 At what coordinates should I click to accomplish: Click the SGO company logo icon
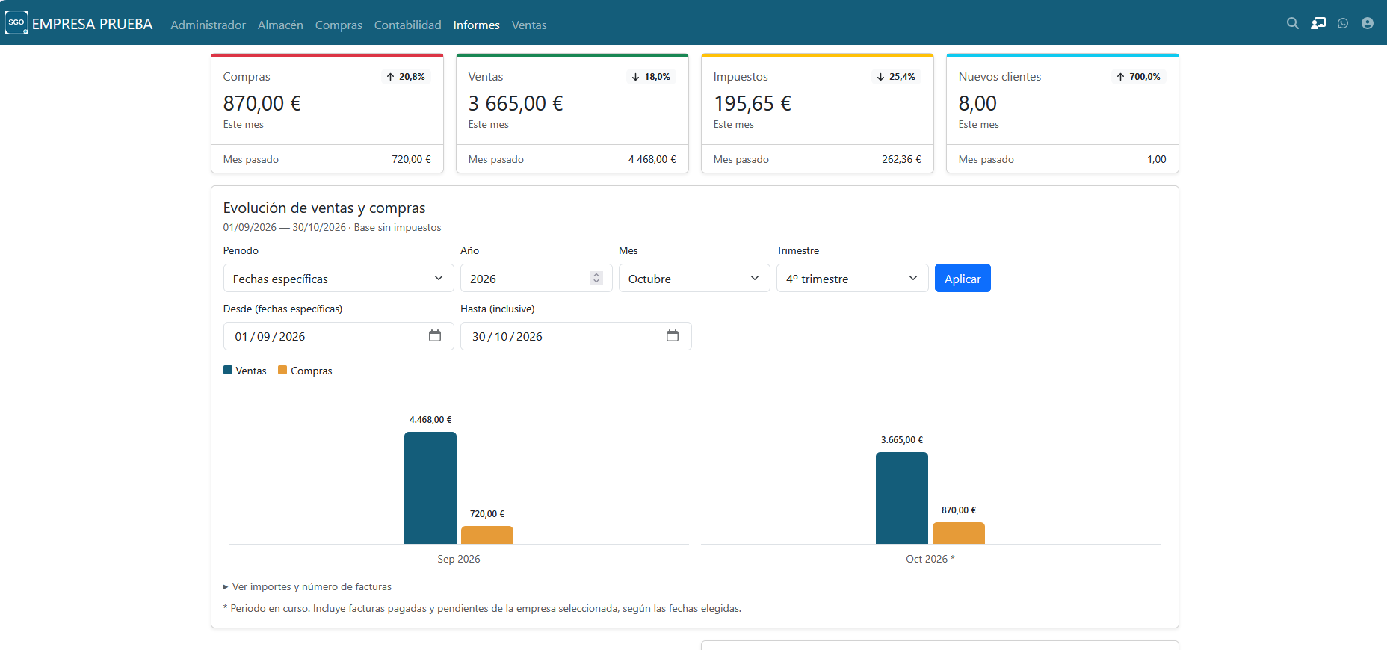coord(16,22)
